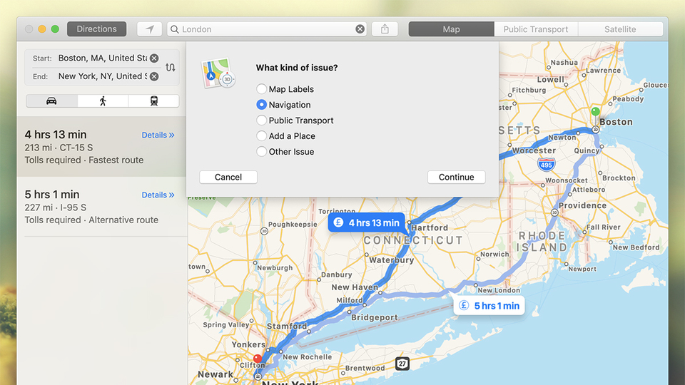Select the walking mode icon
Image resolution: width=685 pixels, height=385 pixels.
click(103, 101)
